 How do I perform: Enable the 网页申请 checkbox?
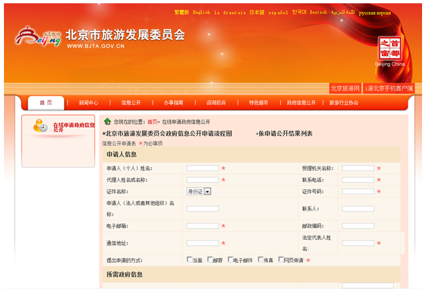point(282,260)
